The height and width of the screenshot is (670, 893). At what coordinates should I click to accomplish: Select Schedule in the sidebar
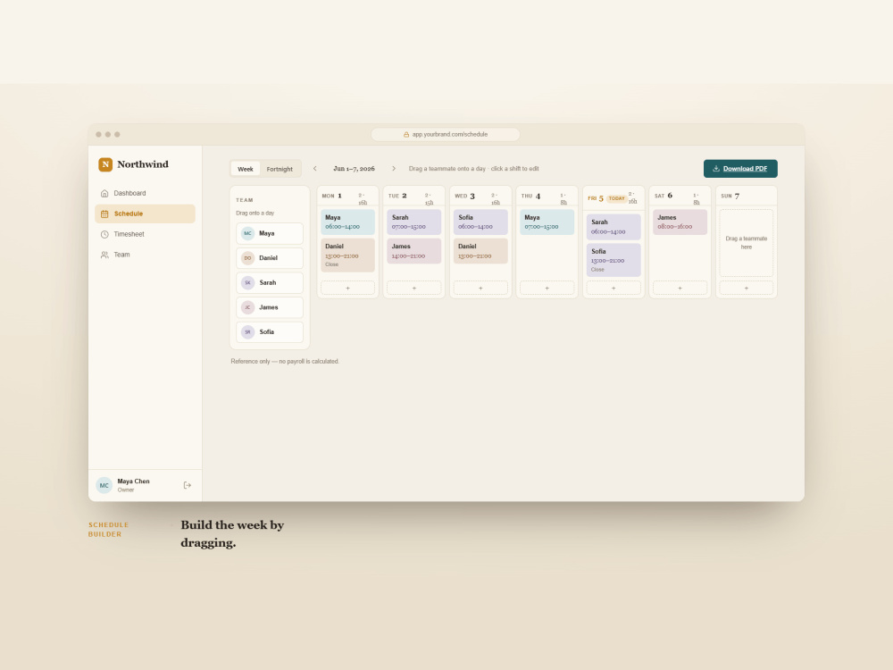coord(145,214)
